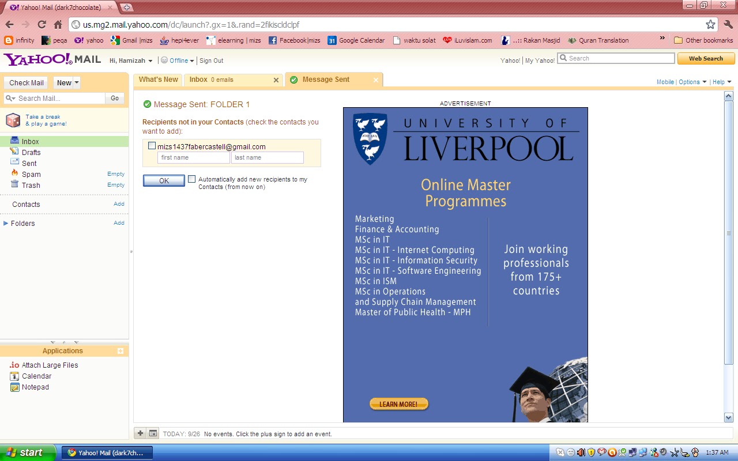Screen dimensions: 738x461
Task: Open the infinity Blogger bookmark
Action: click(19, 40)
